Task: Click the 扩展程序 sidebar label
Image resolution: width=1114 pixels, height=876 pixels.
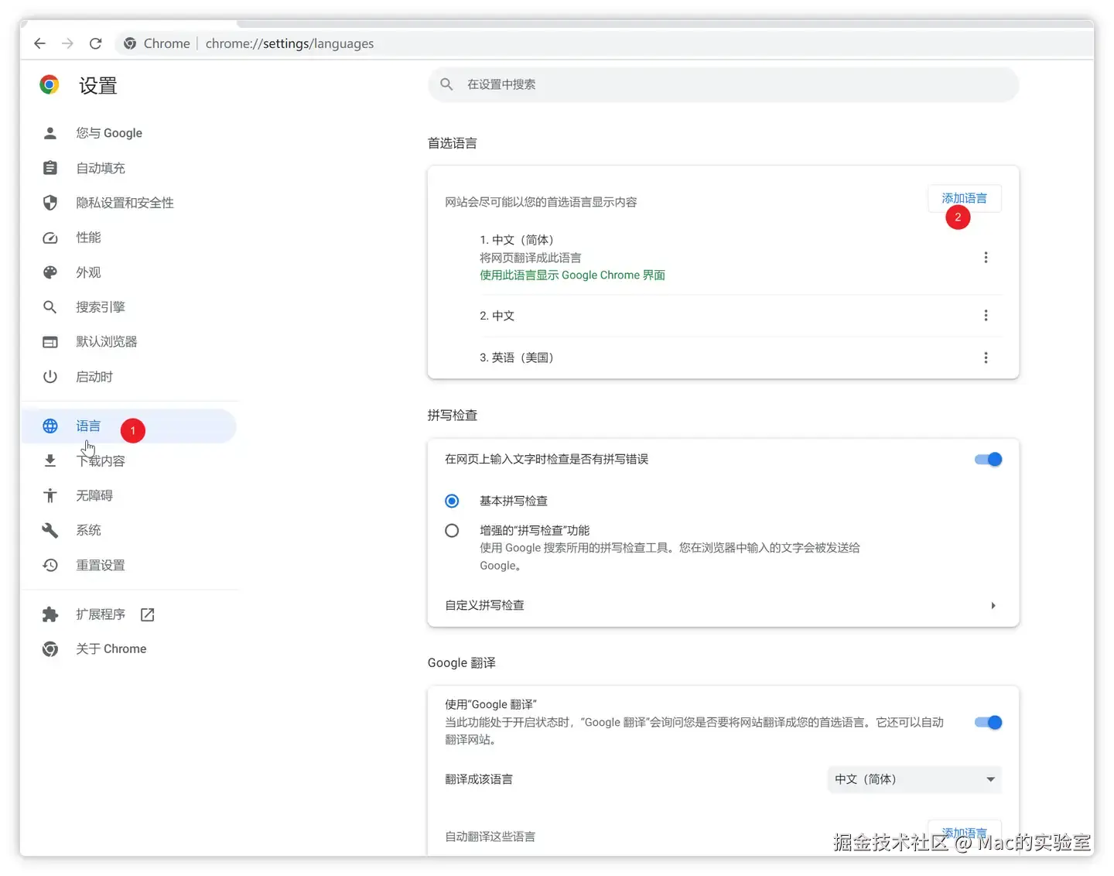Action: pos(101,614)
